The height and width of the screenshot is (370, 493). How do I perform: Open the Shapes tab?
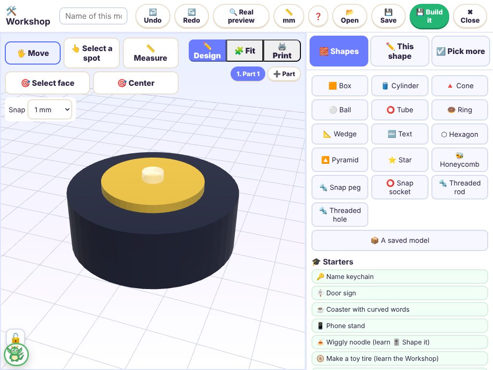(338, 51)
